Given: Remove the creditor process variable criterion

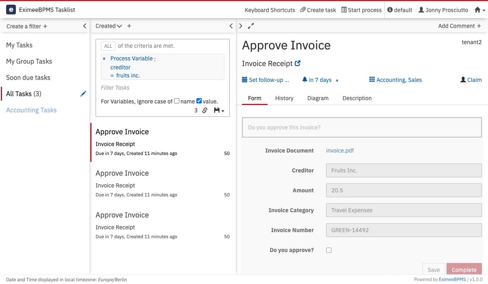Looking at the screenshot, I should 104,59.
